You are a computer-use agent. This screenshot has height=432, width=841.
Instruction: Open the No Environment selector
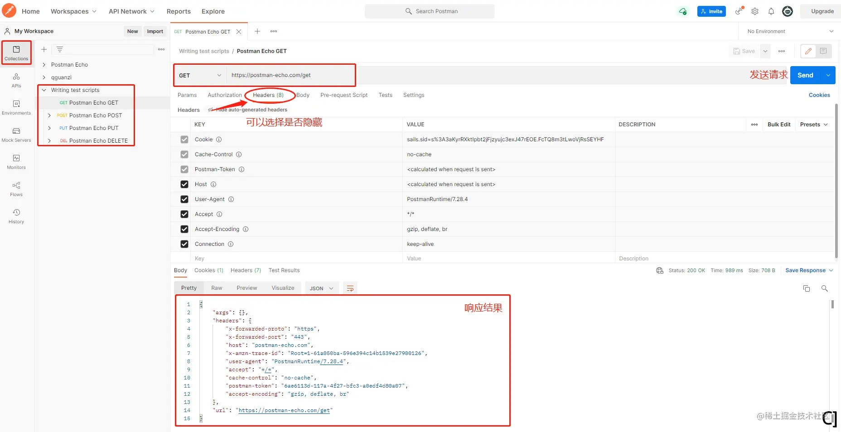pyautogui.click(x=790, y=31)
